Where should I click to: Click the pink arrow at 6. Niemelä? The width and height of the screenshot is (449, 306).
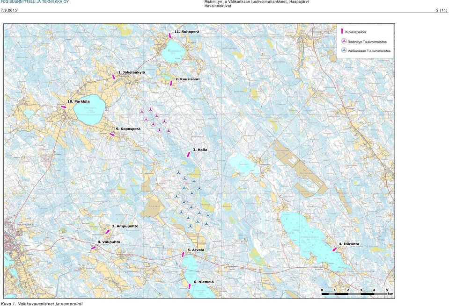tap(189, 286)
